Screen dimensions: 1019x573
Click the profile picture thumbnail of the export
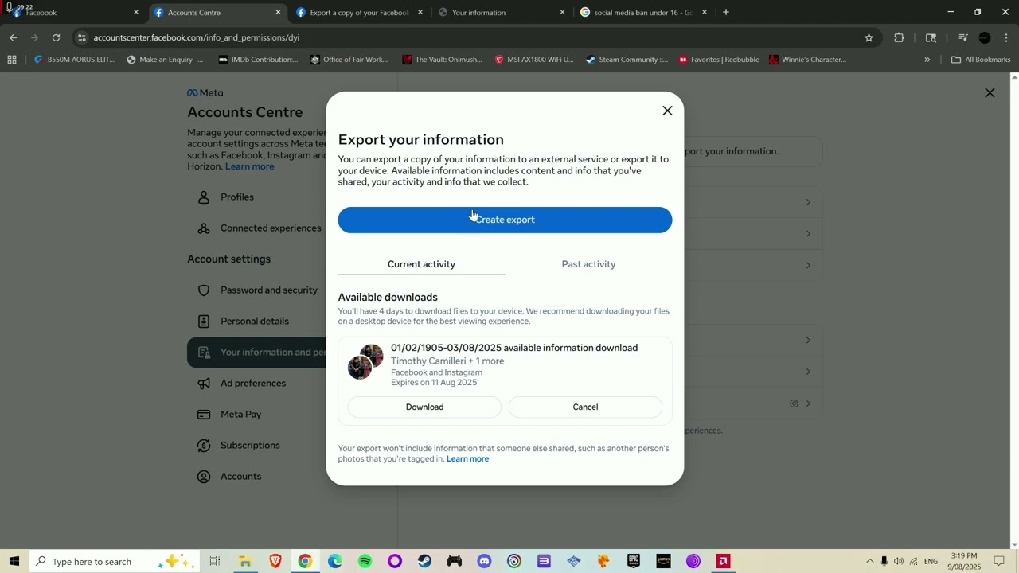point(365,362)
